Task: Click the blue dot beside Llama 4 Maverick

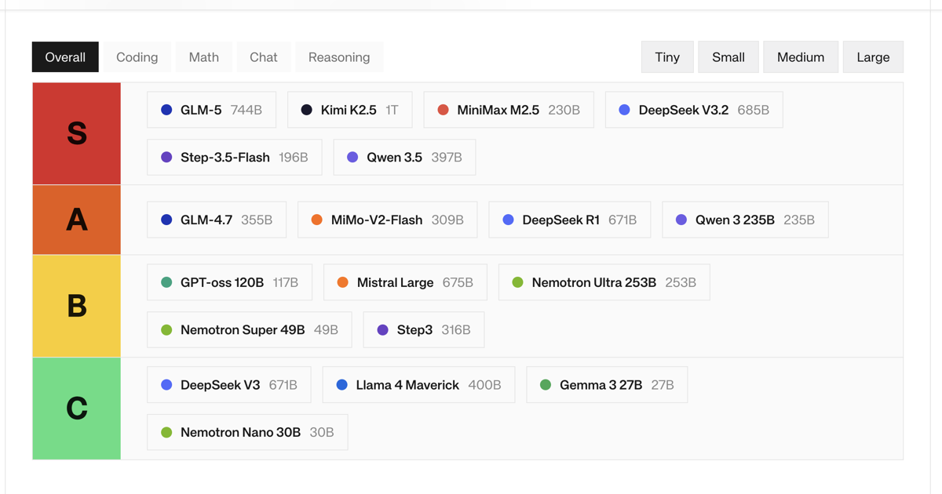Action: point(342,385)
